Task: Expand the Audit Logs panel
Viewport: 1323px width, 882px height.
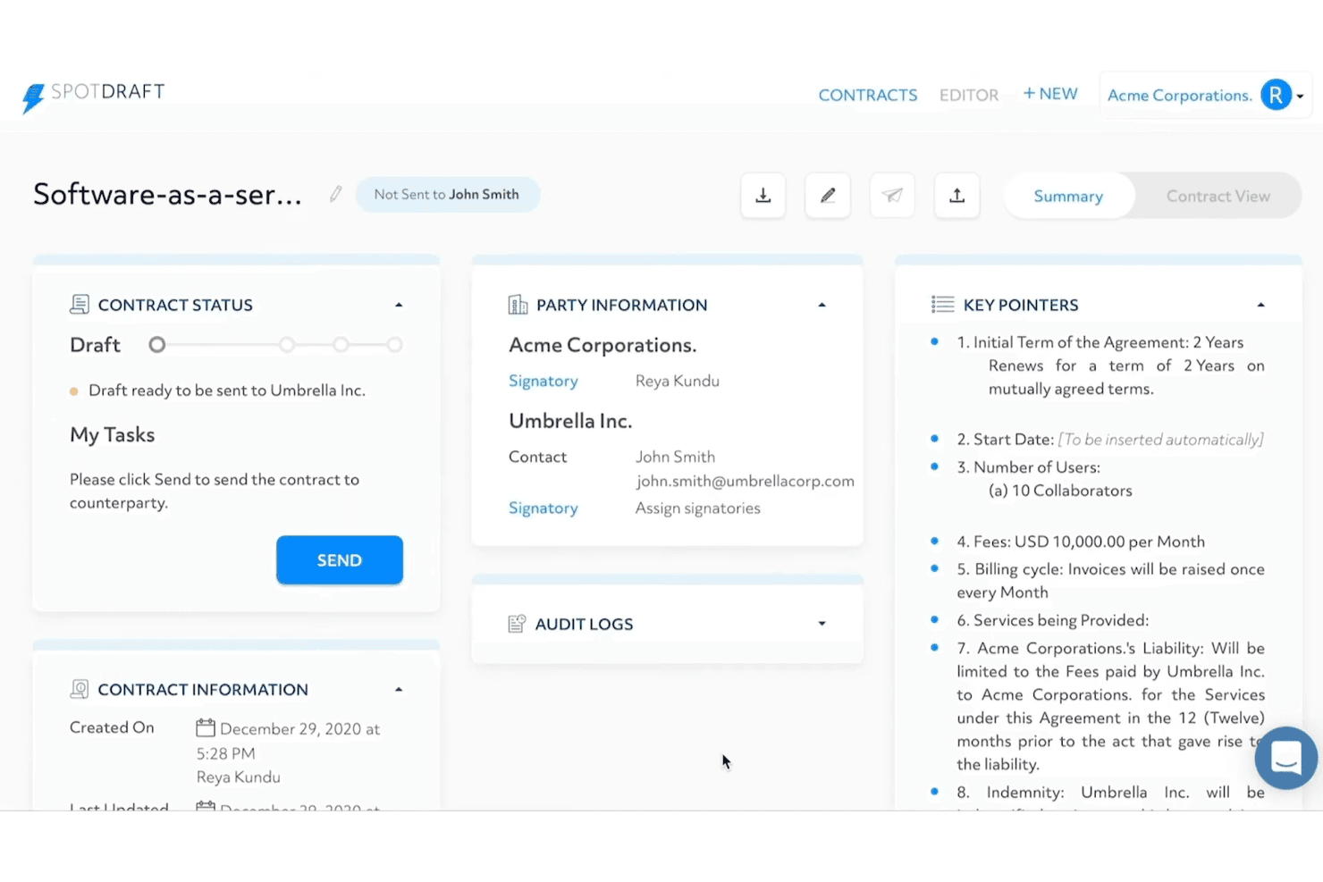Action: click(x=822, y=624)
